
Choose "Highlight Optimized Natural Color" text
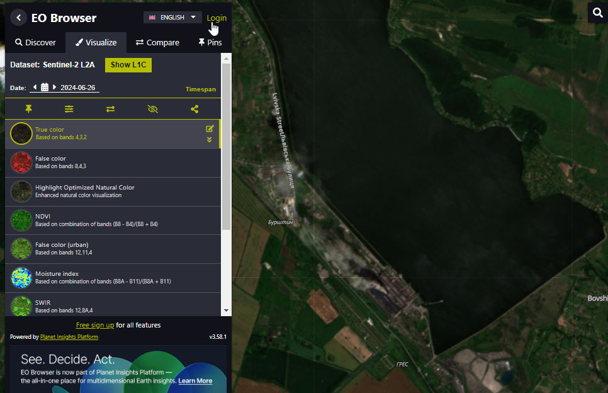coord(85,188)
